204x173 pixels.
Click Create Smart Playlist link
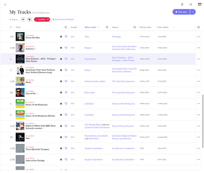pos(63,19)
